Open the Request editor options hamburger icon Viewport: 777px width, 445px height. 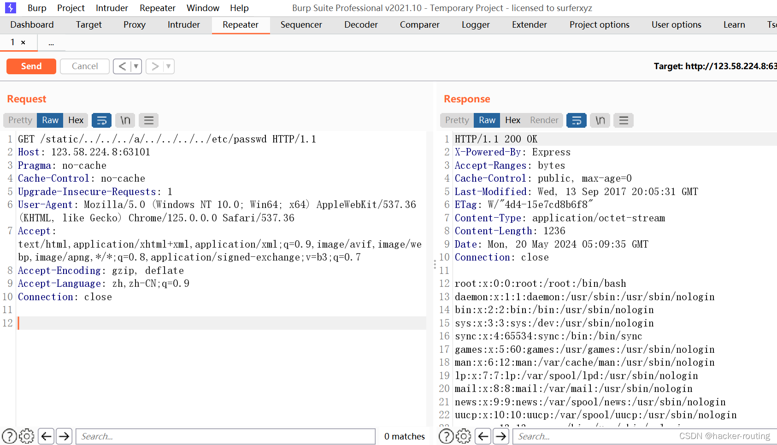148,120
